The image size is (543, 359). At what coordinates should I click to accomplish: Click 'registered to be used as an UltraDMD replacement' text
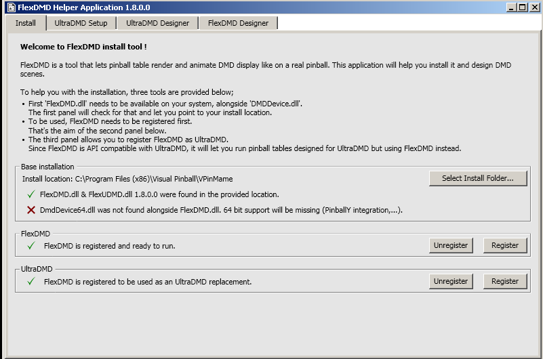coord(148,282)
